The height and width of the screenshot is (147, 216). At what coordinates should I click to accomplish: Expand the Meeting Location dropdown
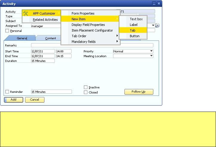point(133,56)
